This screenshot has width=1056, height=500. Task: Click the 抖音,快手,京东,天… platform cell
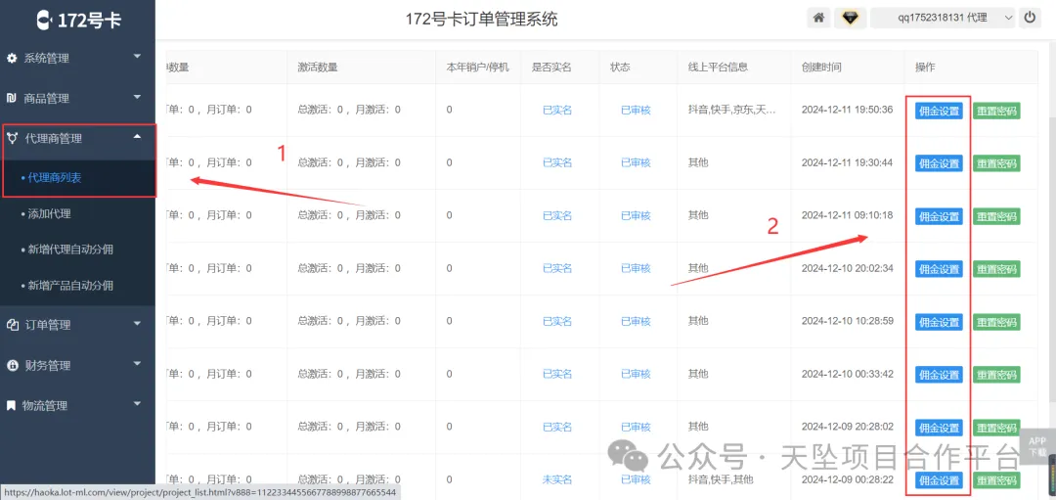(731, 110)
